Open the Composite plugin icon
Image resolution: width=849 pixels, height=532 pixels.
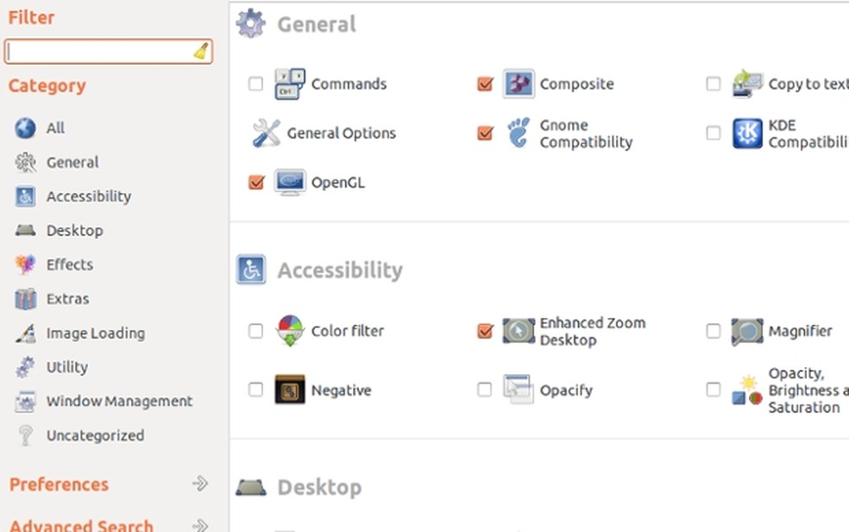(x=519, y=84)
